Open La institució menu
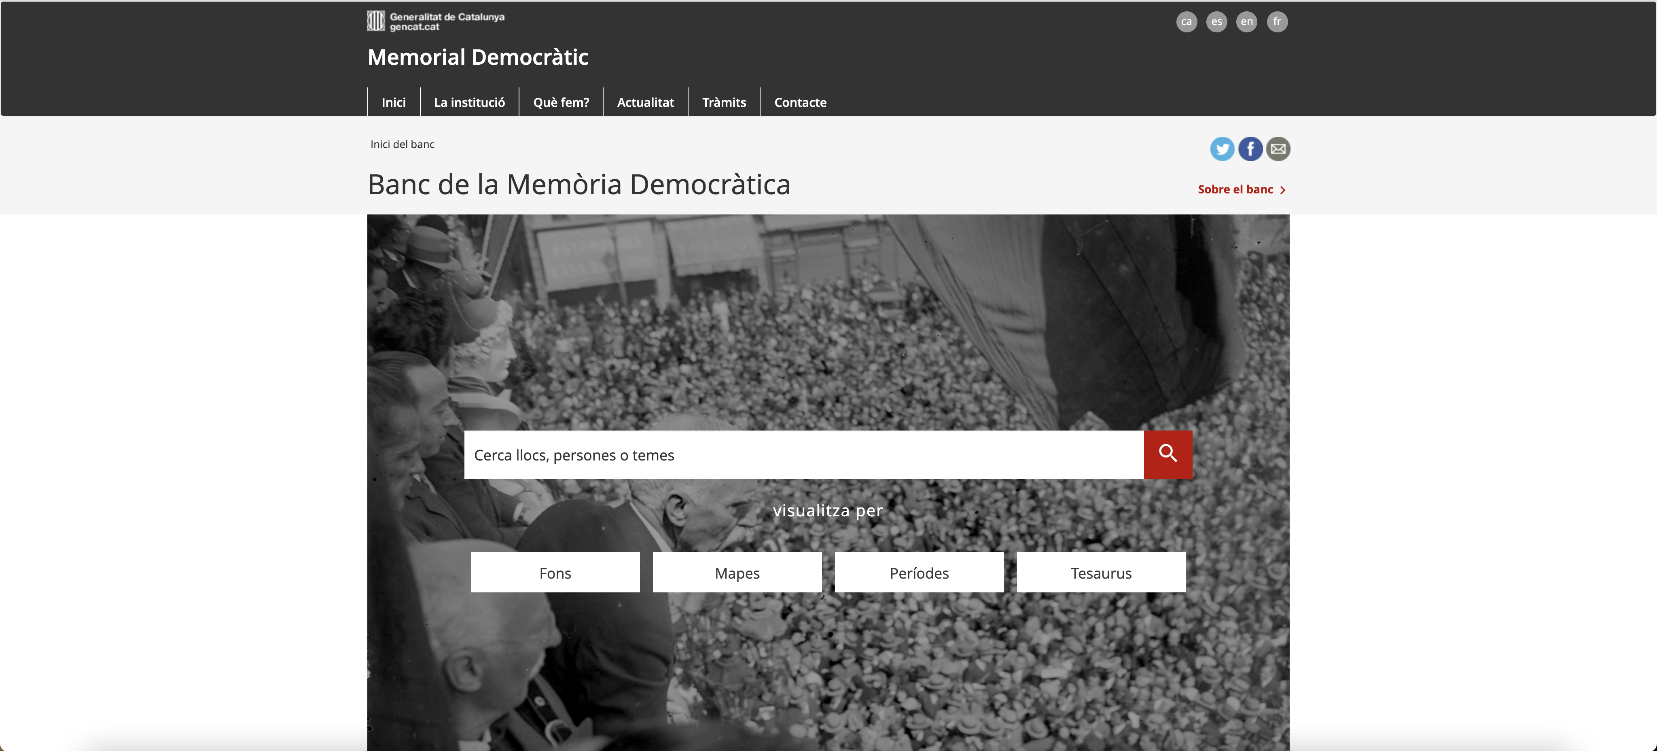1657x751 pixels. 470,102
